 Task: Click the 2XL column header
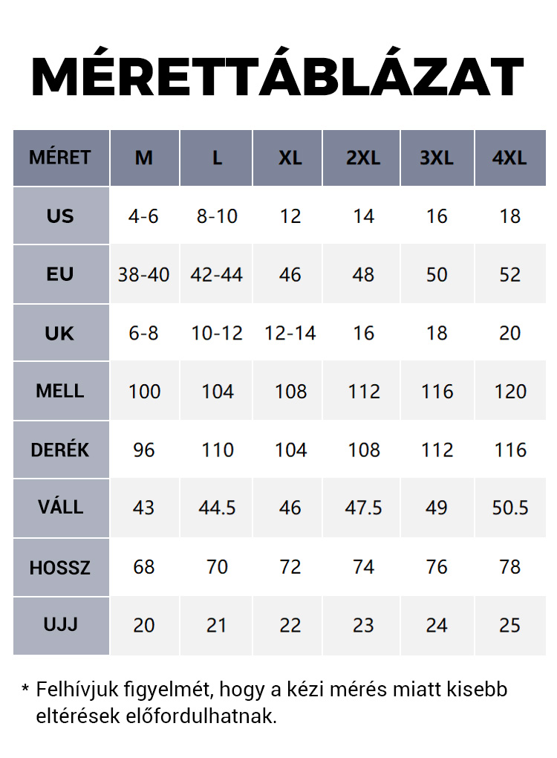(x=362, y=158)
